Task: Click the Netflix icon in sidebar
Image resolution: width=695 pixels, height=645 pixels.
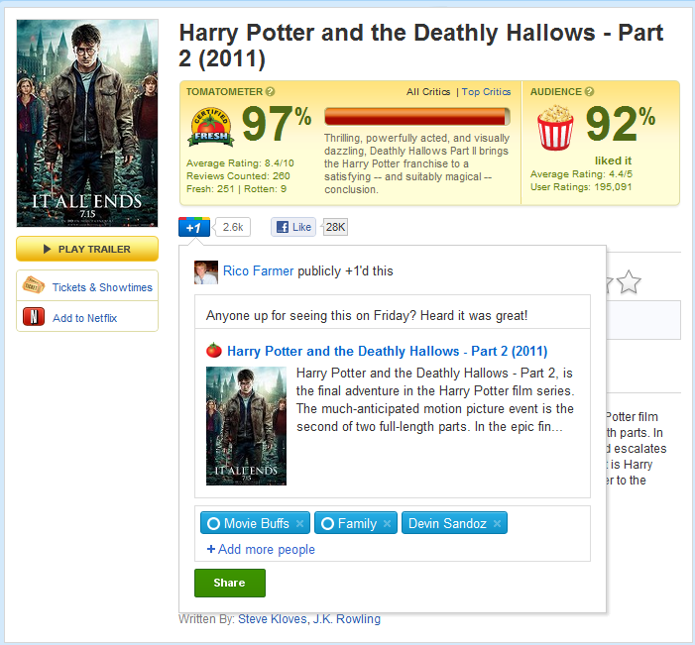Action: click(x=33, y=317)
